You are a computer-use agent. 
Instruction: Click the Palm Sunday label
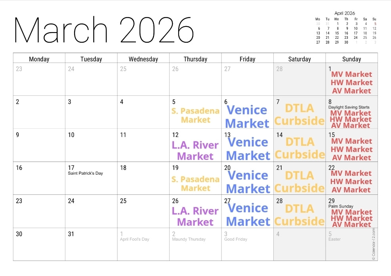coord(341,206)
